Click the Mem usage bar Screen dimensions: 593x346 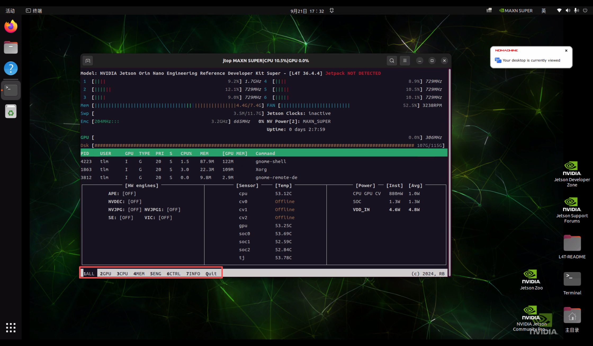(x=172, y=105)
